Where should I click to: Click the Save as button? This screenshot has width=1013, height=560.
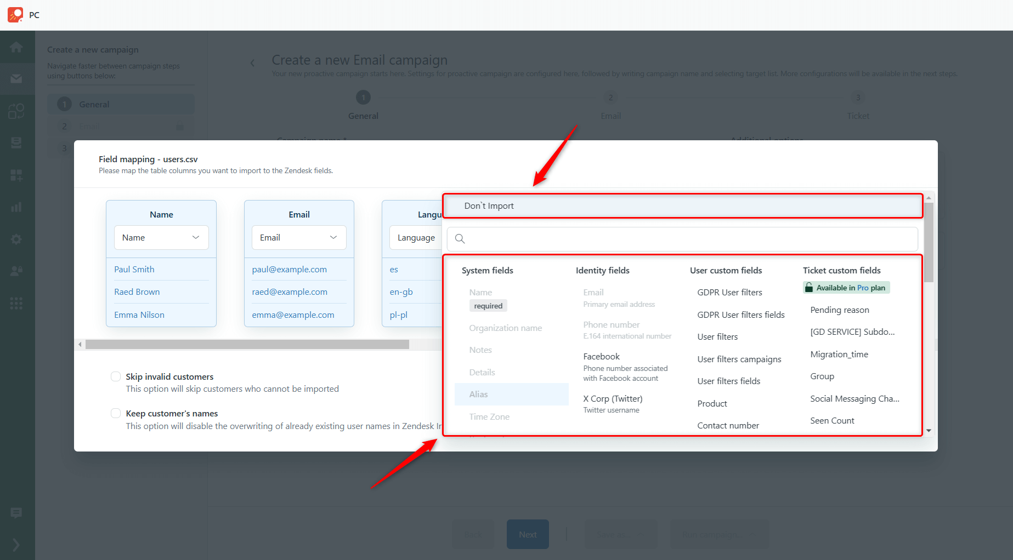coord(620,534)
